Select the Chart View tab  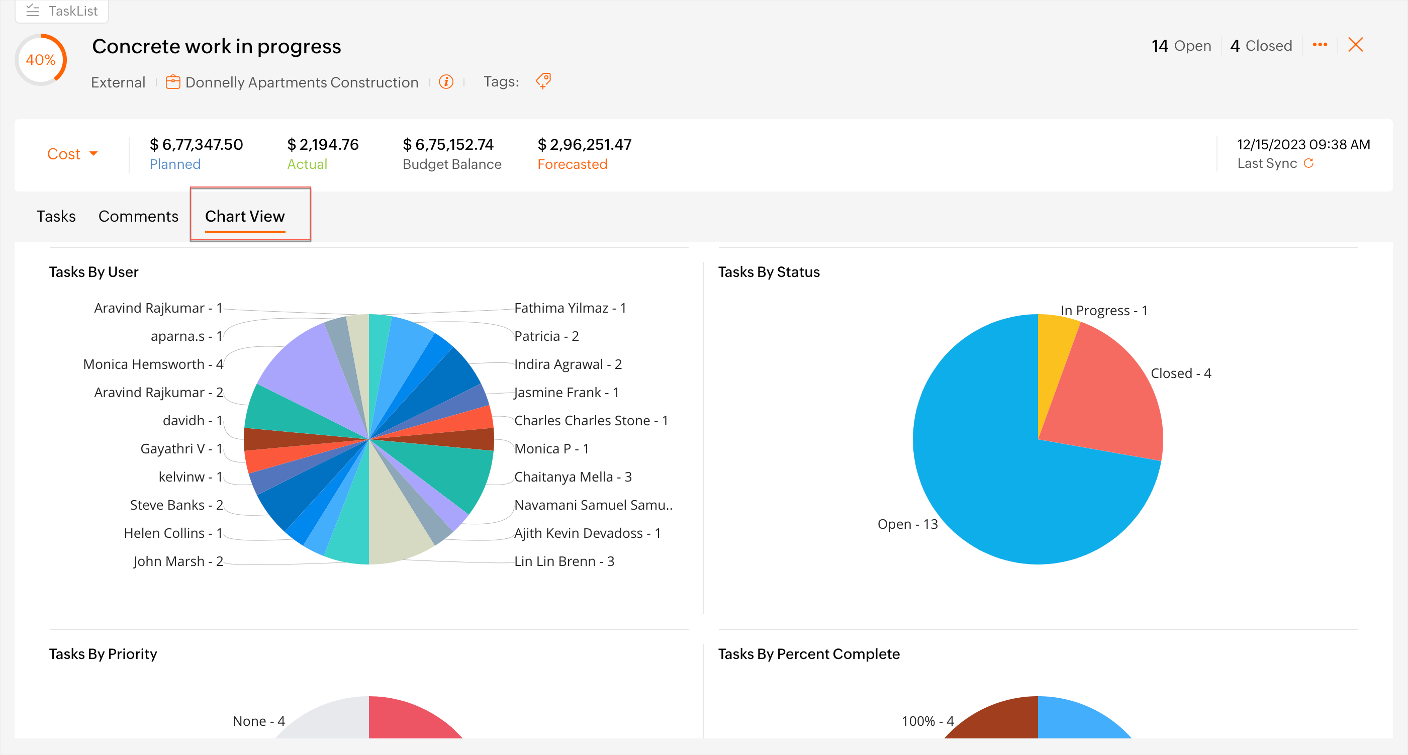pyautogui.click(x=244, y=216)
